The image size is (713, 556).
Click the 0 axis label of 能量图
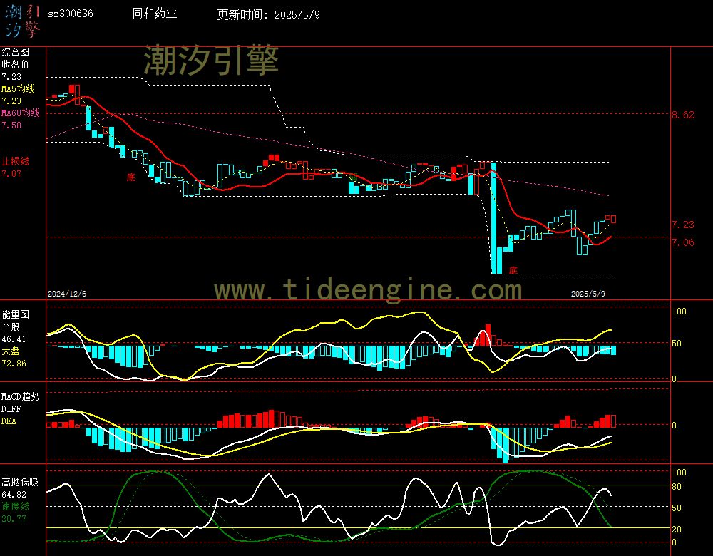tap(674, 379)
